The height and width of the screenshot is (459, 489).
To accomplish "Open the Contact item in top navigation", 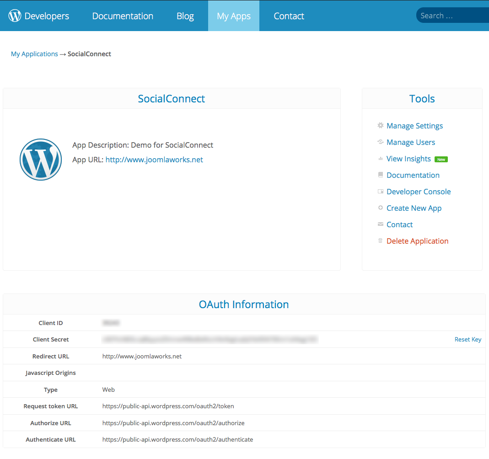I will [x=289, y=16].
